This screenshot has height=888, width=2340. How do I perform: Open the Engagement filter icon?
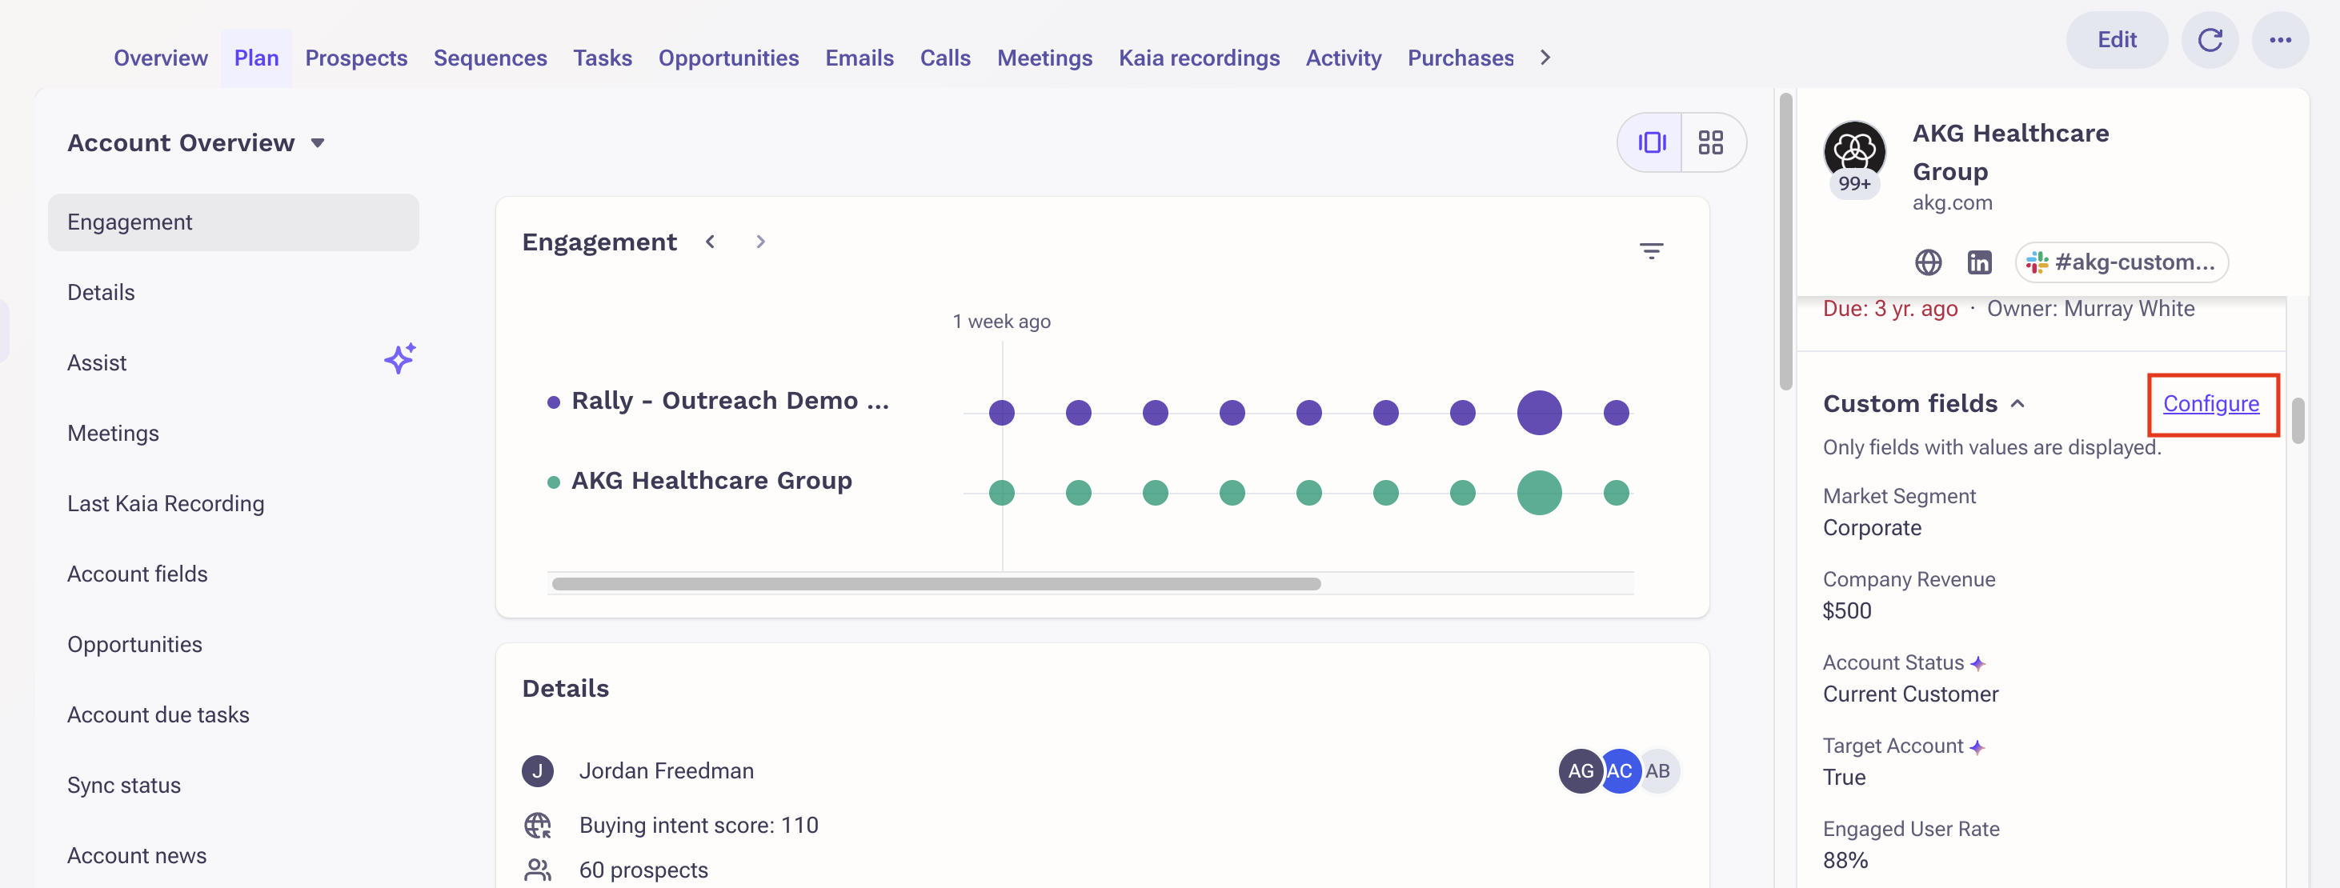coord(1650,250)
